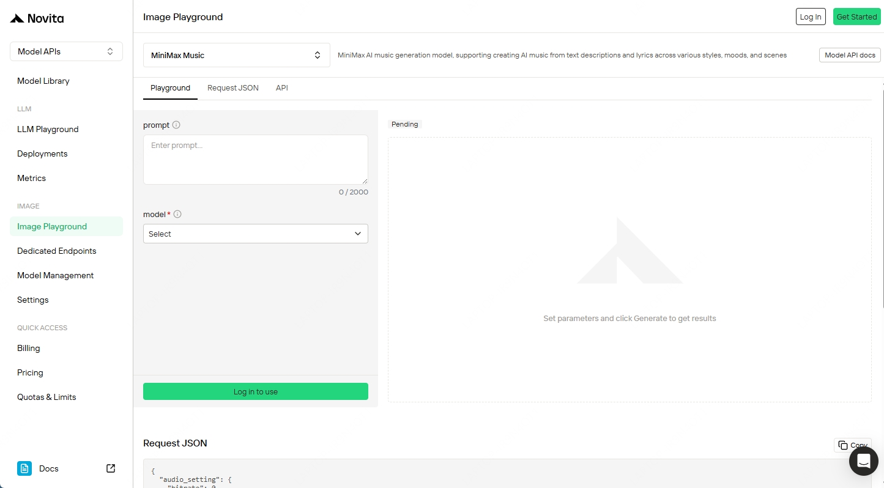Expand the model Select dropdown
The width and height of the screenshot is (884, 488).
(x=256, y=234)
